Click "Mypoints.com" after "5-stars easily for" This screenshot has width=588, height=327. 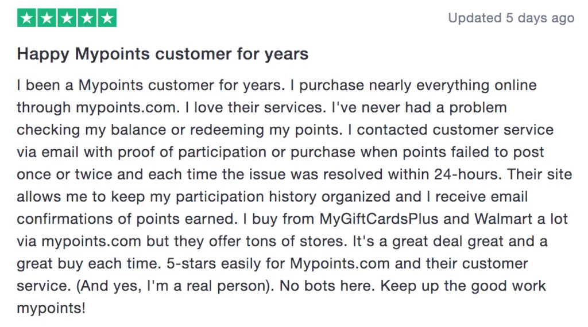340,264
